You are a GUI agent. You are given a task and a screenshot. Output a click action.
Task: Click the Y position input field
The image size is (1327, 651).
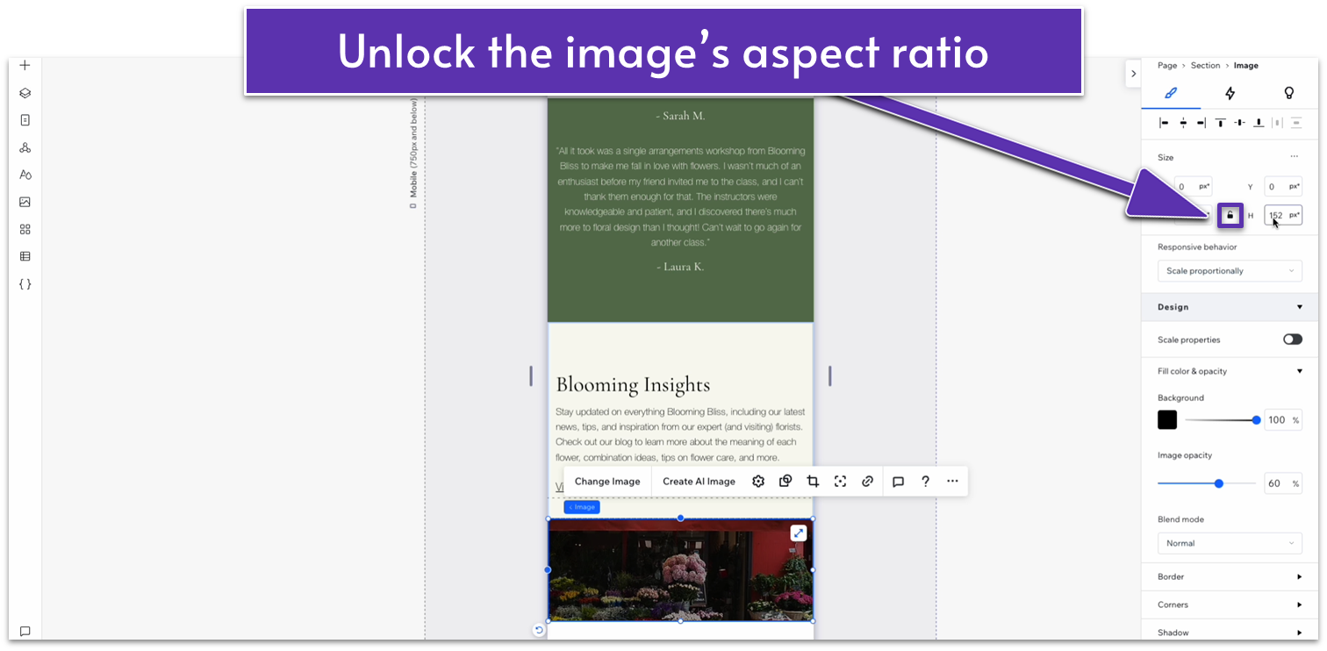tap(1282, 187)
